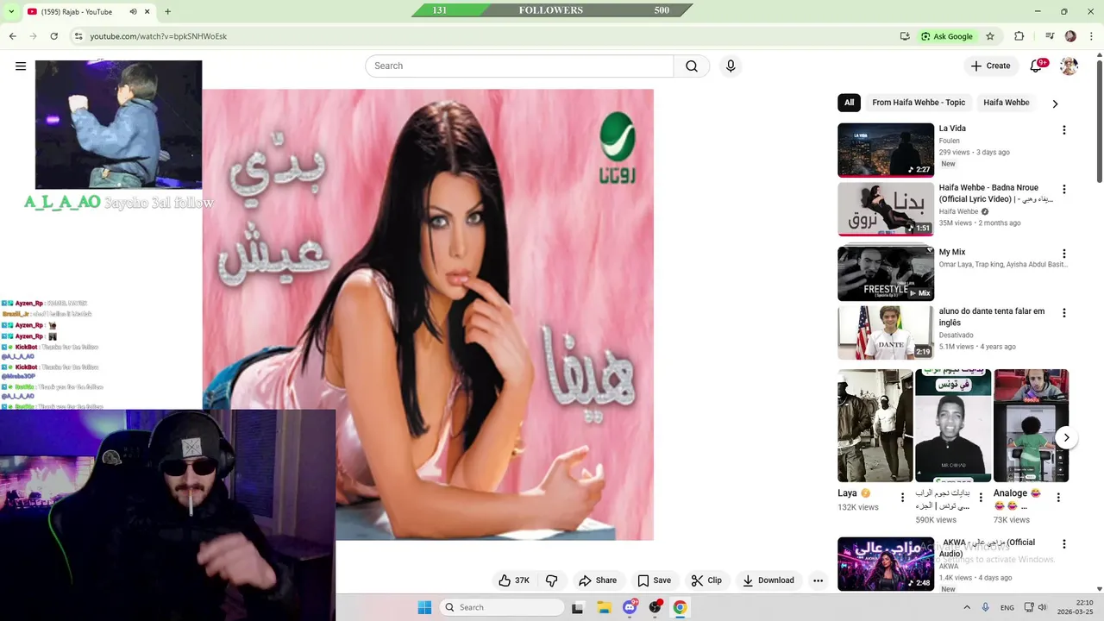This screenshot has width=1104, height=621.
Task: Start voice search with the microphone icon
Action: pyautogui.click(x=731, y=66)
